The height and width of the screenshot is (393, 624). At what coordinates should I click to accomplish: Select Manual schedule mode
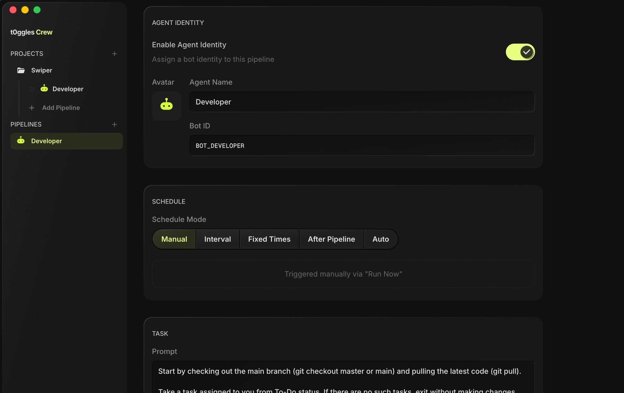click(x=174, y=239)
